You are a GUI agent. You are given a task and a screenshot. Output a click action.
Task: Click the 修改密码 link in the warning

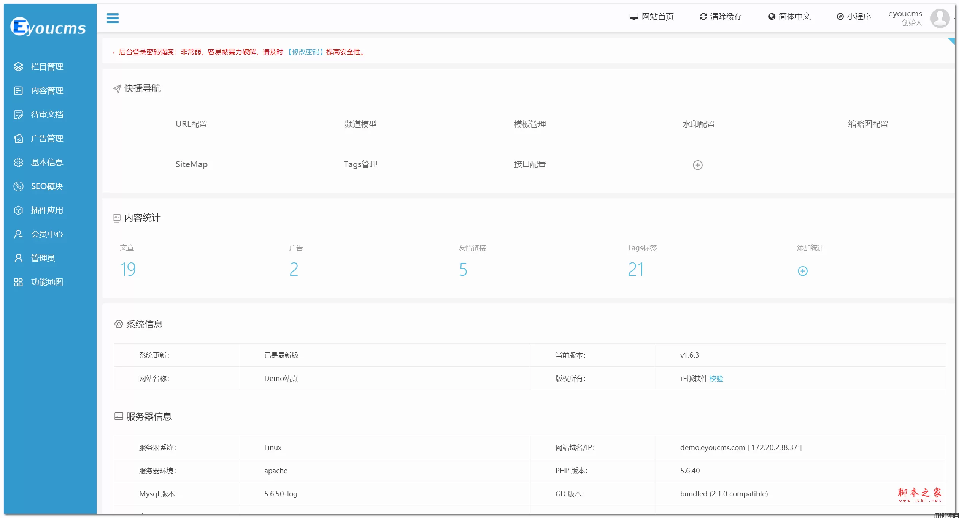(x=305, y=52)
